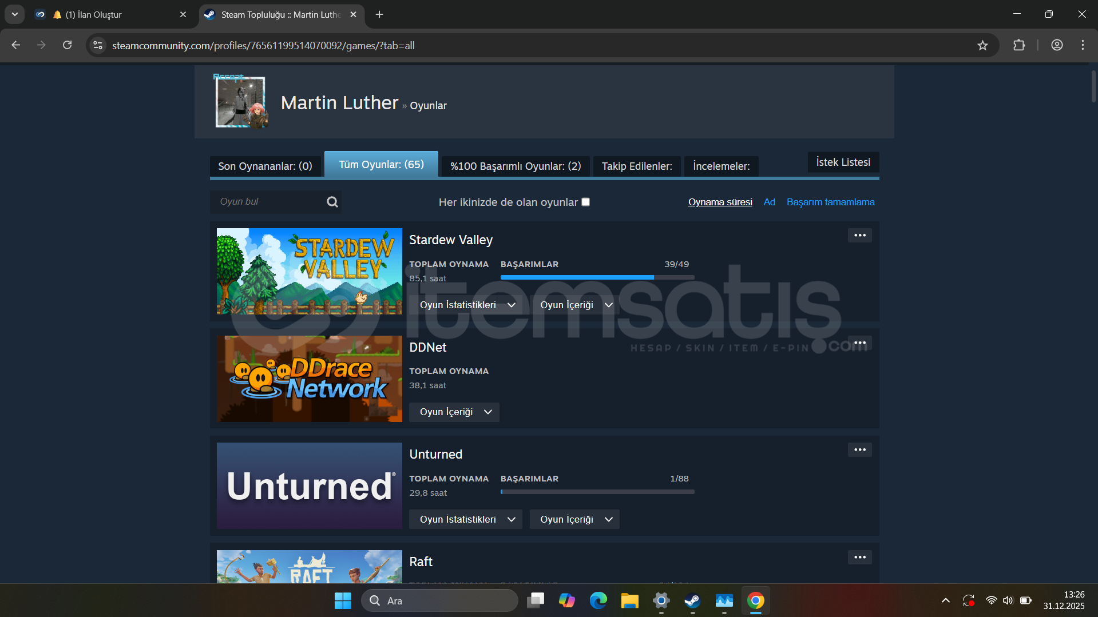The width and height of the screenshot is (1098, 617).
Task: Expand Unturned's Oyun İstatistikleri dropdown
Action: pos(466,520)
